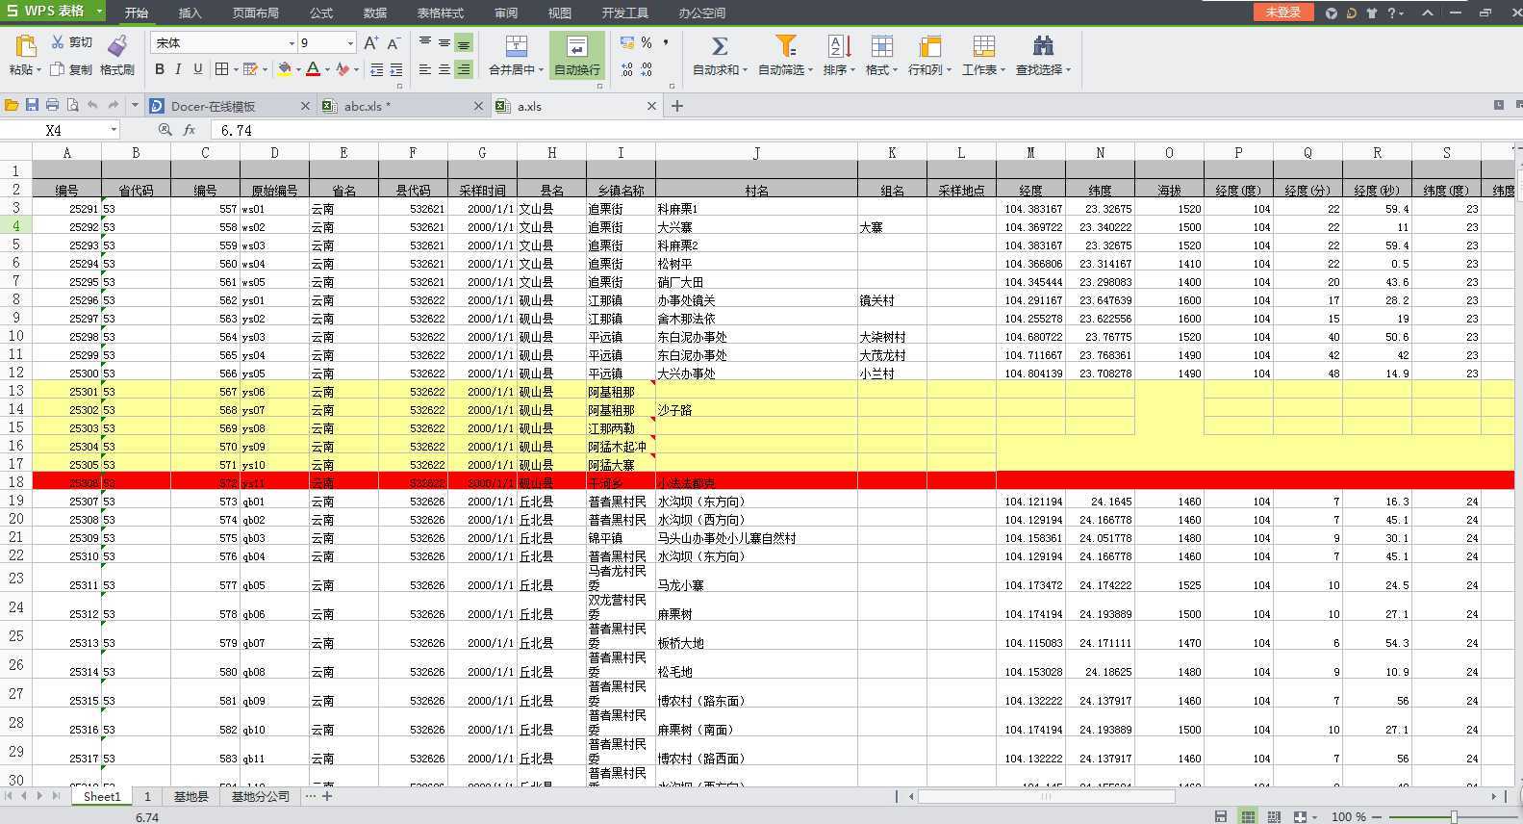Click the Cut (剪切) scissors button
The height and width of the screenshot is (824, 1523).
pyautogui.click(x=71, y=42)
